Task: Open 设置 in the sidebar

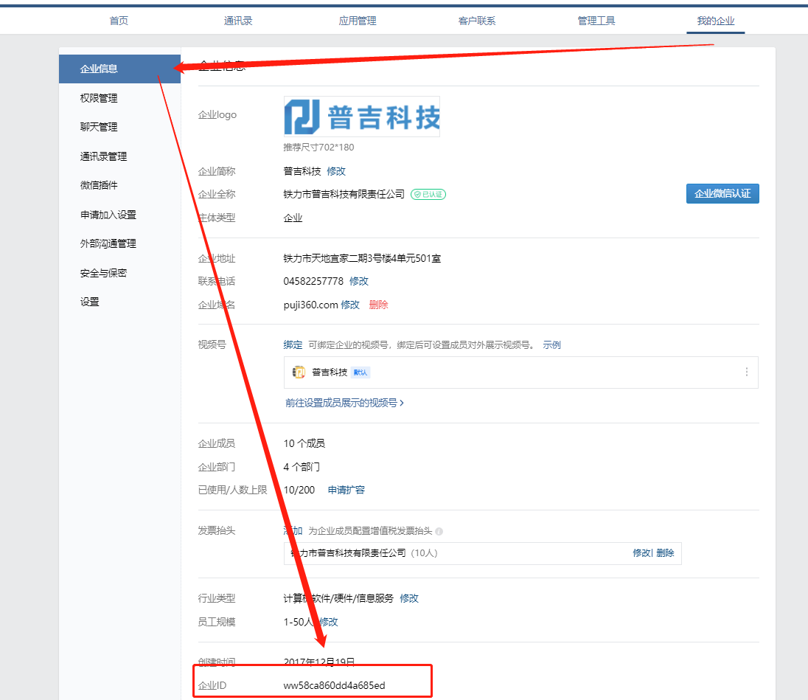Action: pos(90,302)
